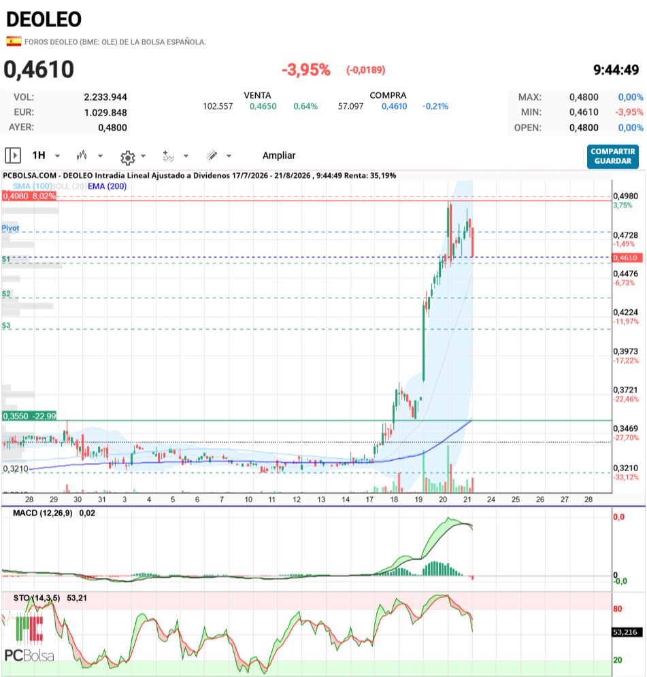Toggle the side panel icon in the chart toolbar
647x677 pixels.
[12, 155]
